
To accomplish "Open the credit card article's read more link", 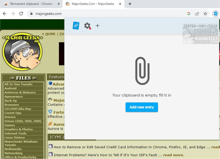I will click(216, 147).
